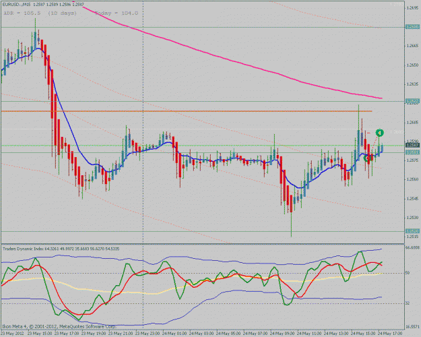The width and height of the screenshot is (421, 337).
Task: Click the topmost teal horizontal level price tag
Action: [412, 27]
